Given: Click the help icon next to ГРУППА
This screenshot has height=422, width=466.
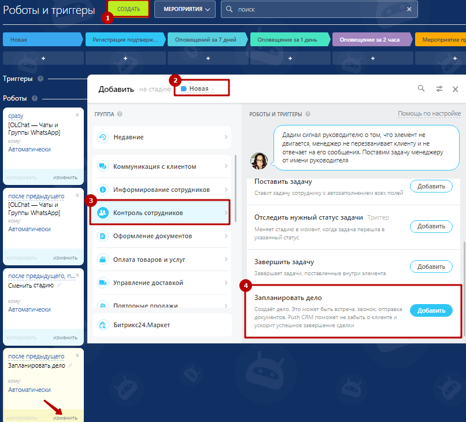Looking at the screenshot, I should pos(120,114).
